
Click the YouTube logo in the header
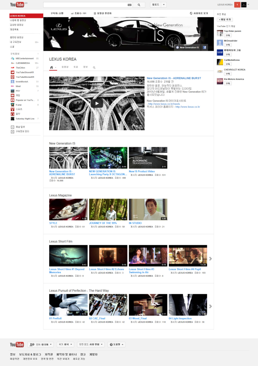pyautogui.click(x=17, y=4)
